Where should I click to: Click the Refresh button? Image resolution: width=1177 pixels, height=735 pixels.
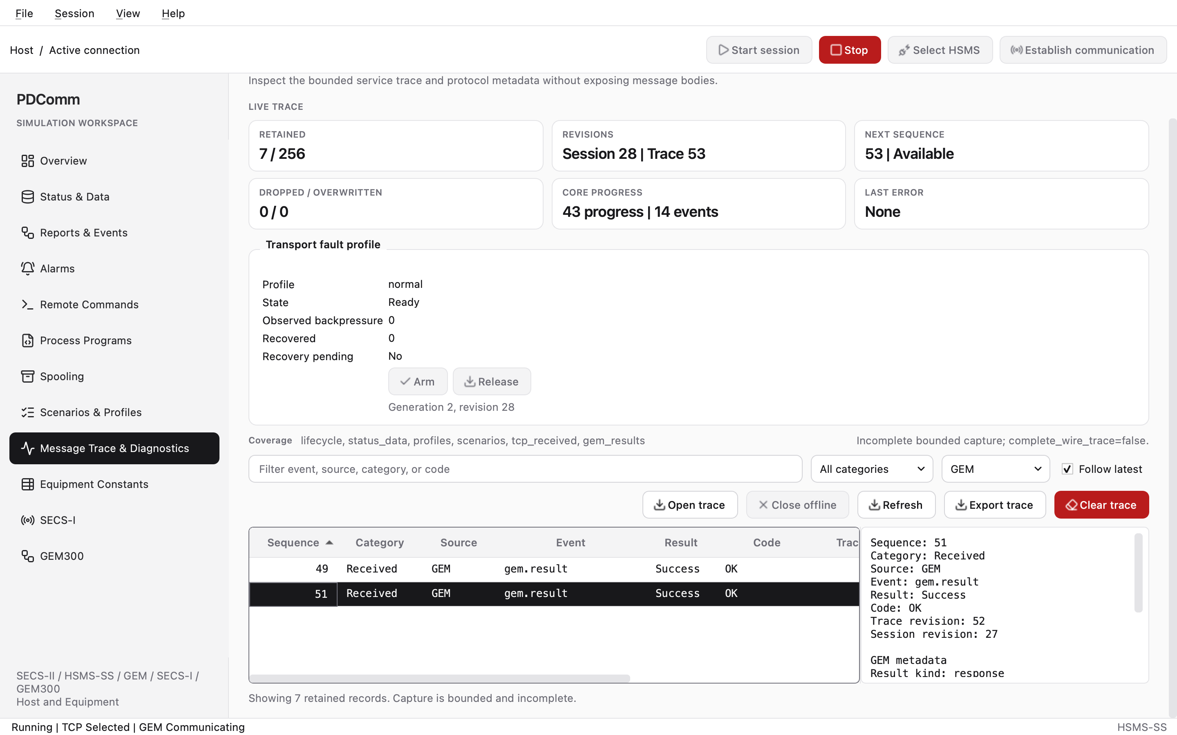[896, 505]
